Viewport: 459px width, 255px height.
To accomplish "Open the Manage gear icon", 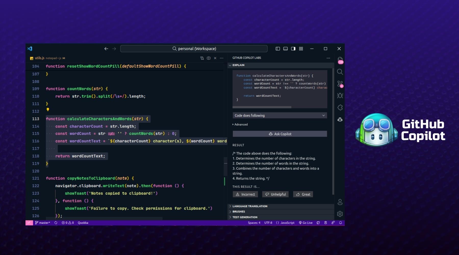I will [340, 214].
